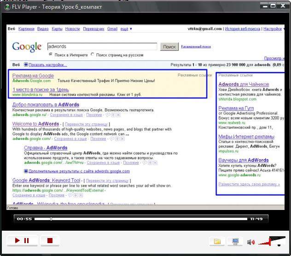291x256 pixels.
Task: Maximize the FLV Player window
Action: coord(273,6)
